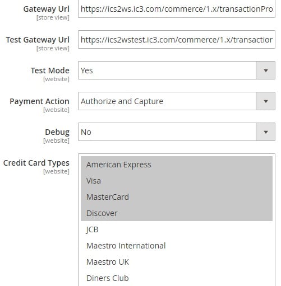This screenshot has width=281, height=286.
Task: Click the Payment Action label
Action: click(39, 101)
